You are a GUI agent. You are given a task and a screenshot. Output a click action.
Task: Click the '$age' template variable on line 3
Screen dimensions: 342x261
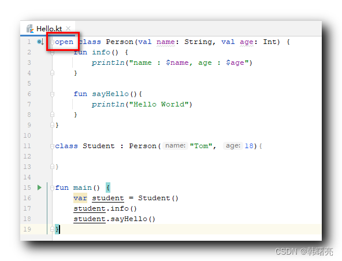[x=235, y=63]
